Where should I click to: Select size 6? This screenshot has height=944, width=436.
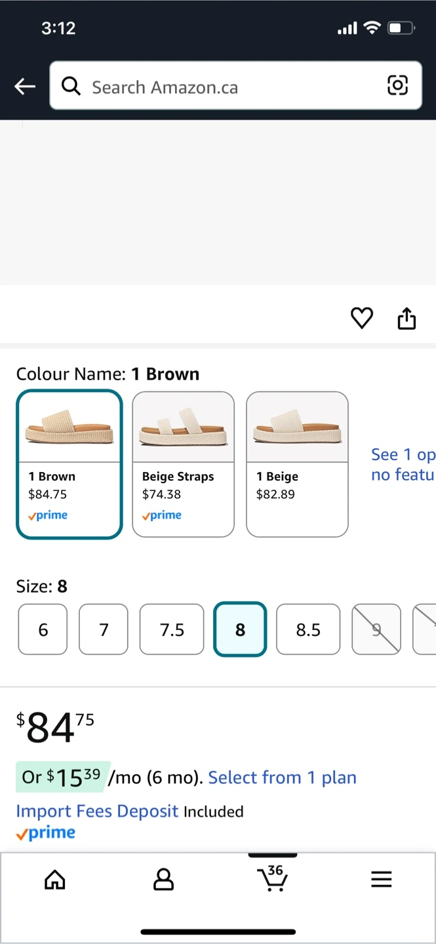(x=43, y=629)
